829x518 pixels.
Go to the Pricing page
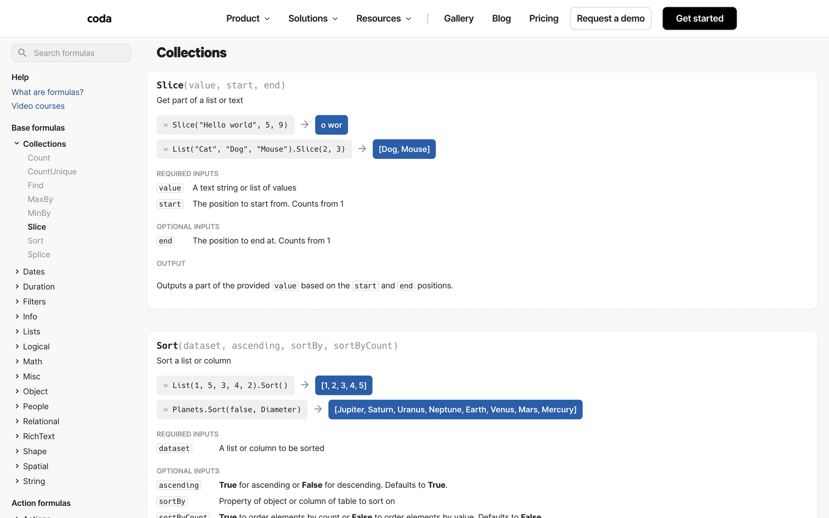(544, 19)
